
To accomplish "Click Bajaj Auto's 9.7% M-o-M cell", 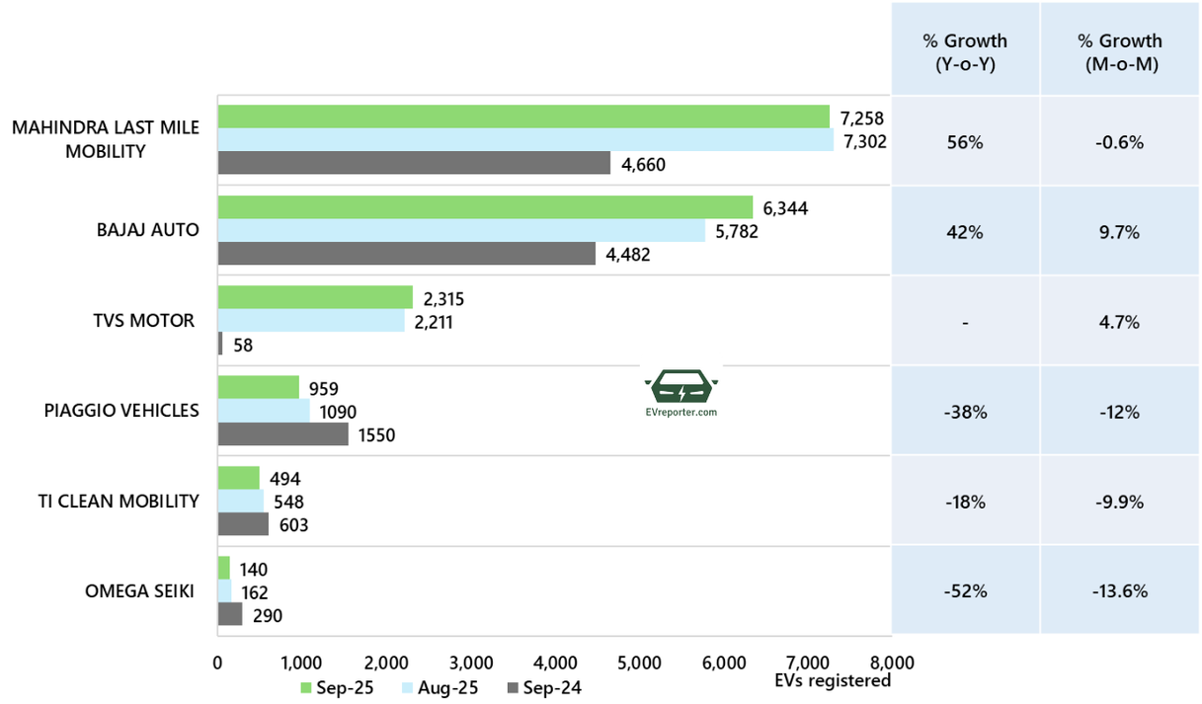I will (x=1120, y=232).
